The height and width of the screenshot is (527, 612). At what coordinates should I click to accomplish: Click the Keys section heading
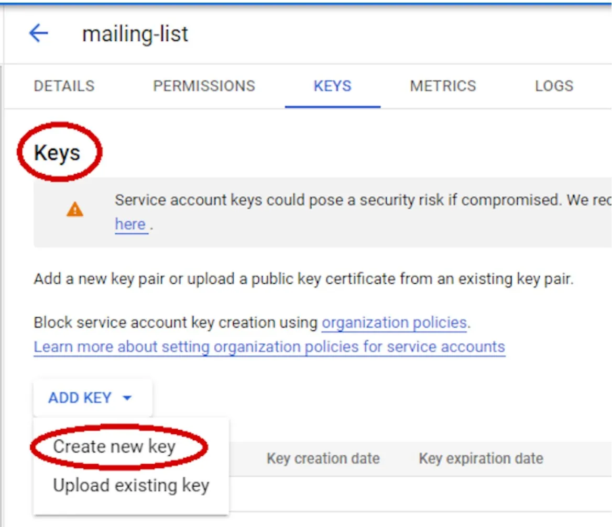pyautogui.click(x=58, y=153)
